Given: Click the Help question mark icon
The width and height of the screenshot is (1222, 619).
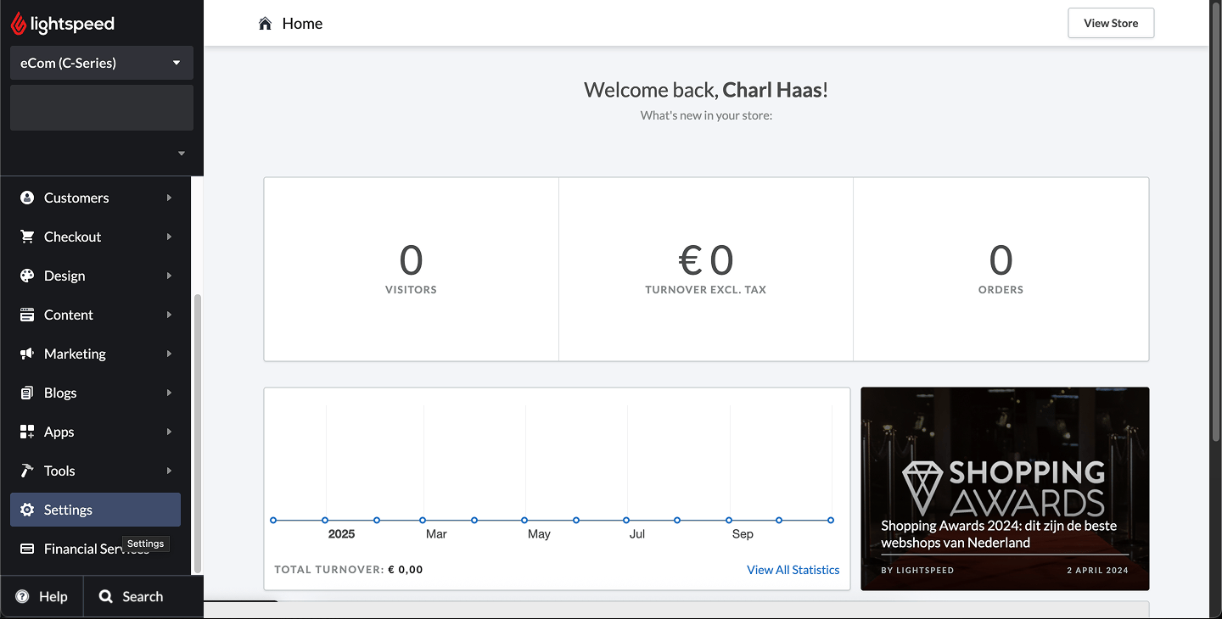Looking at the screenshot, I should 22,596.
